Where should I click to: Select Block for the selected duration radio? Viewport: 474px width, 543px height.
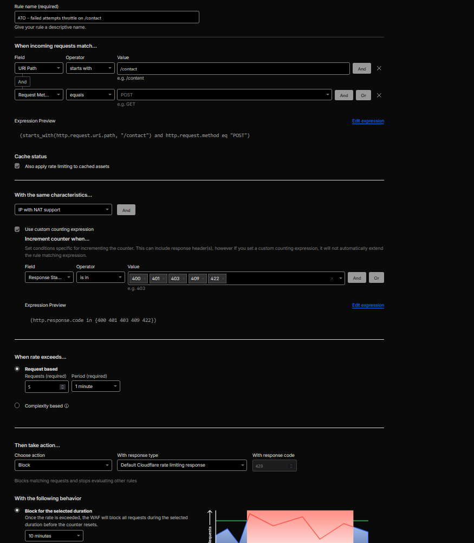(17, 510)
